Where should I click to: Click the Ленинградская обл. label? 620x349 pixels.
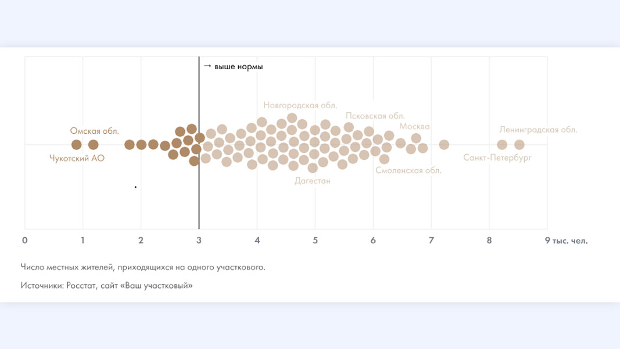coord(538,130)
